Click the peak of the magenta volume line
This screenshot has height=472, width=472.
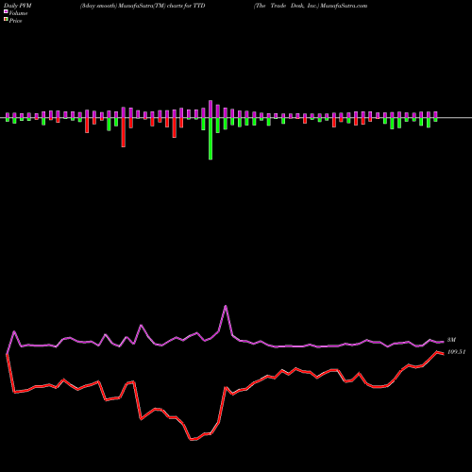226,306
